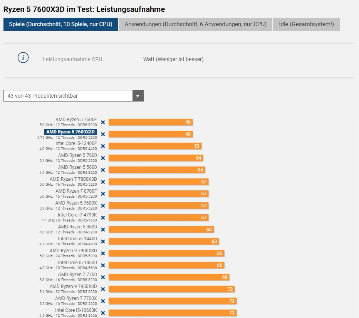Switch to Anwendungen benchmark tab
This screenshot has width=359, height=318.
click(196, 24)
